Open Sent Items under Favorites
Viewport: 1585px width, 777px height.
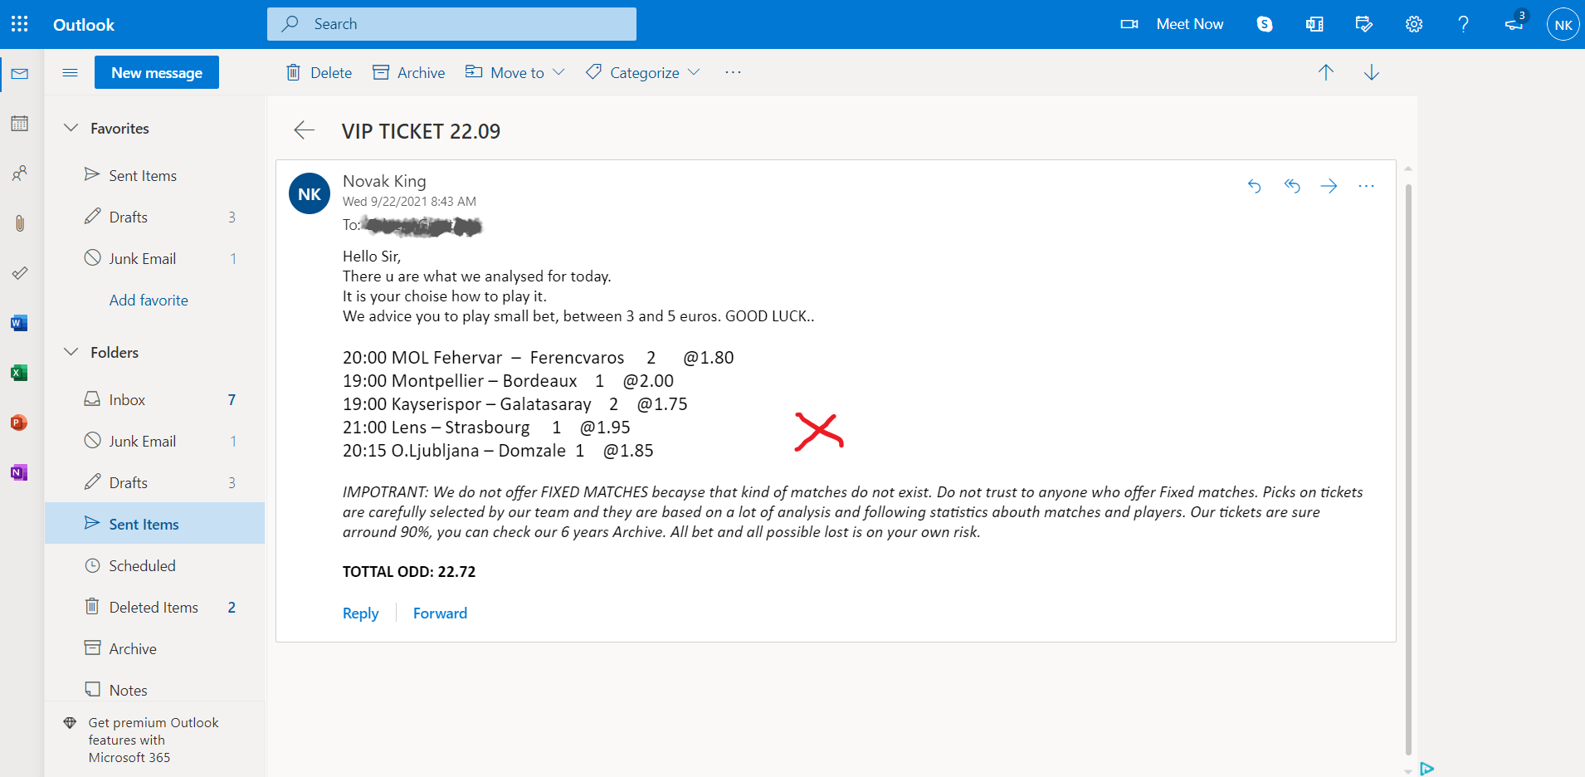(155, 175)
